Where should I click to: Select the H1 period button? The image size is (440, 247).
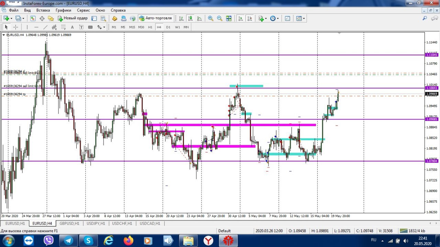[150, 27]
